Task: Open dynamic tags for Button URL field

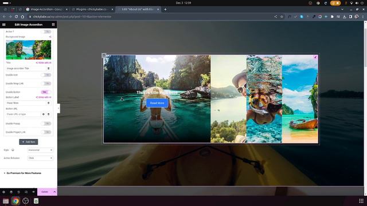Action: coord(48,114)
